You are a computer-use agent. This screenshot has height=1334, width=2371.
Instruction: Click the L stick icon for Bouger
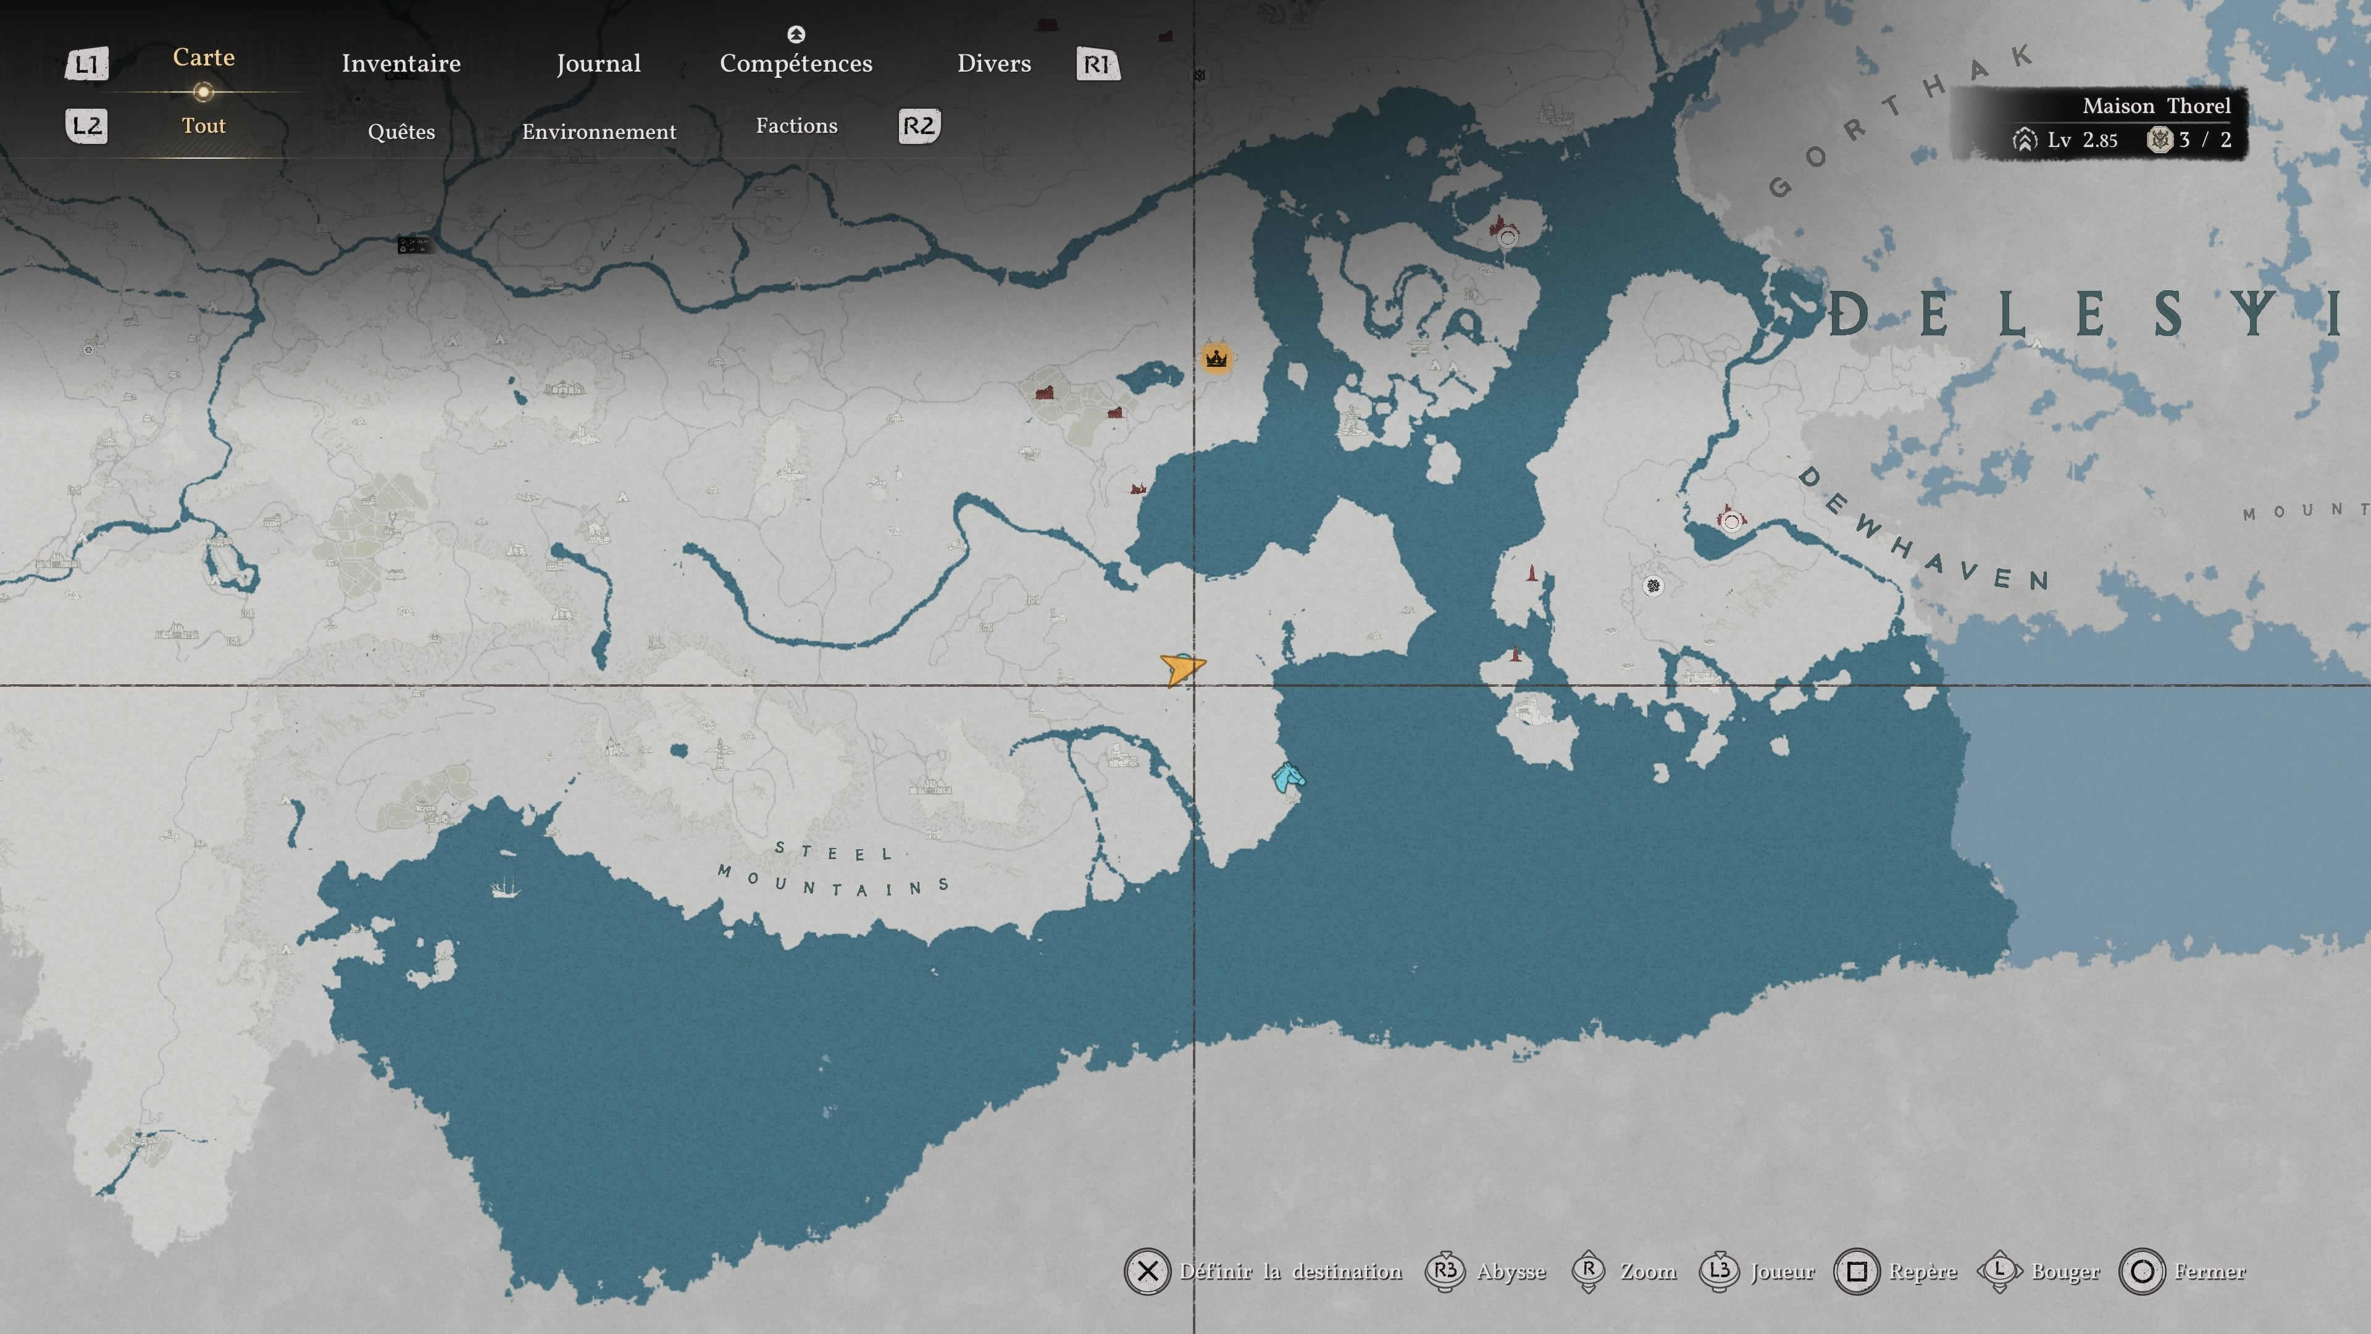(1999, 1272)
